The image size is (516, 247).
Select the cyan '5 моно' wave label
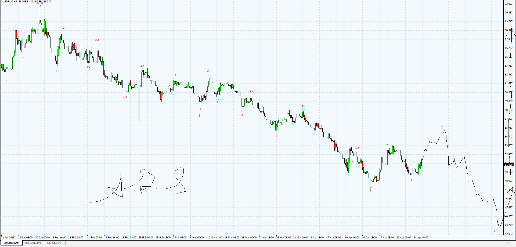(x=218, y=99)
